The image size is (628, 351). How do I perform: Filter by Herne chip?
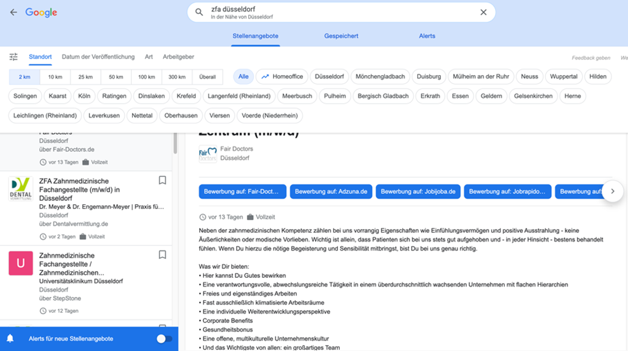point(573,96)
